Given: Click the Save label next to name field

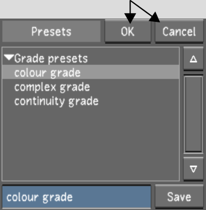Looking at the screenshot, I should 179,197.
